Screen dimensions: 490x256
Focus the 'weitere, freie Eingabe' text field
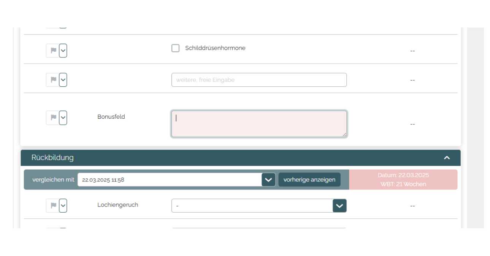tap(258, 80)
